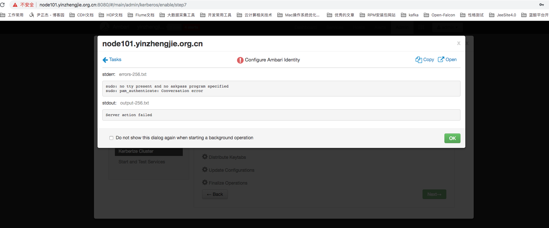Click the Finalize Operations gear icon

click(205, 182)
